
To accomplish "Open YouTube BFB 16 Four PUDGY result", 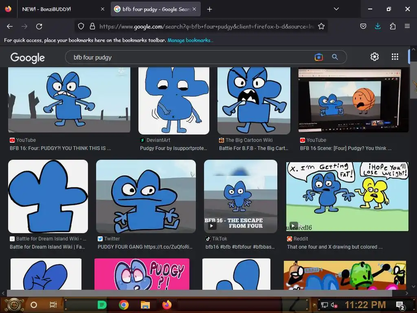I will [60, 148].
